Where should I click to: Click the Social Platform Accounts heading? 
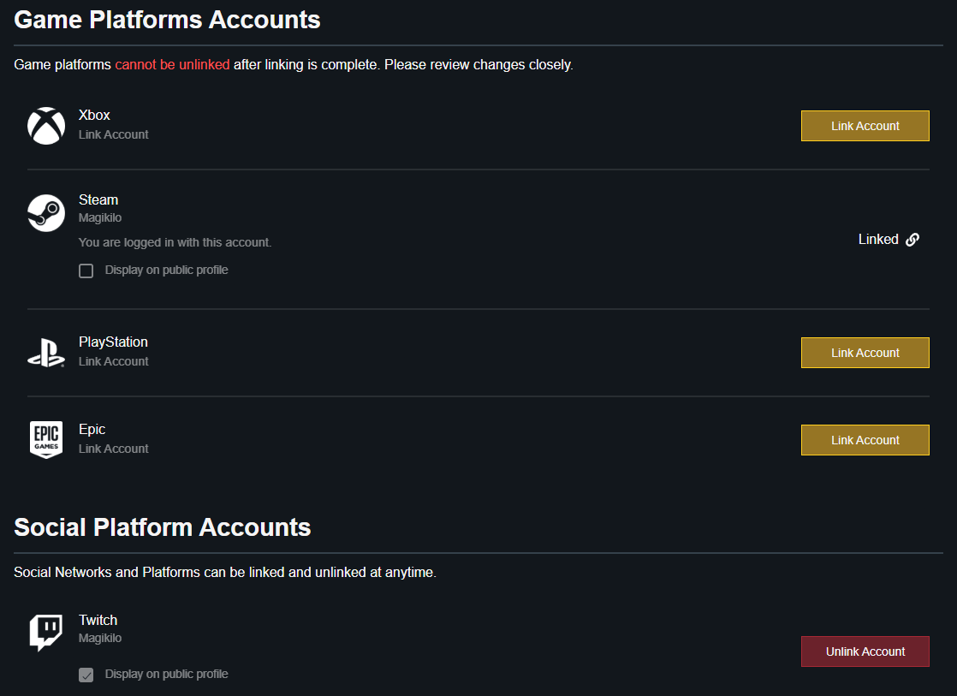tap(163, 527)
